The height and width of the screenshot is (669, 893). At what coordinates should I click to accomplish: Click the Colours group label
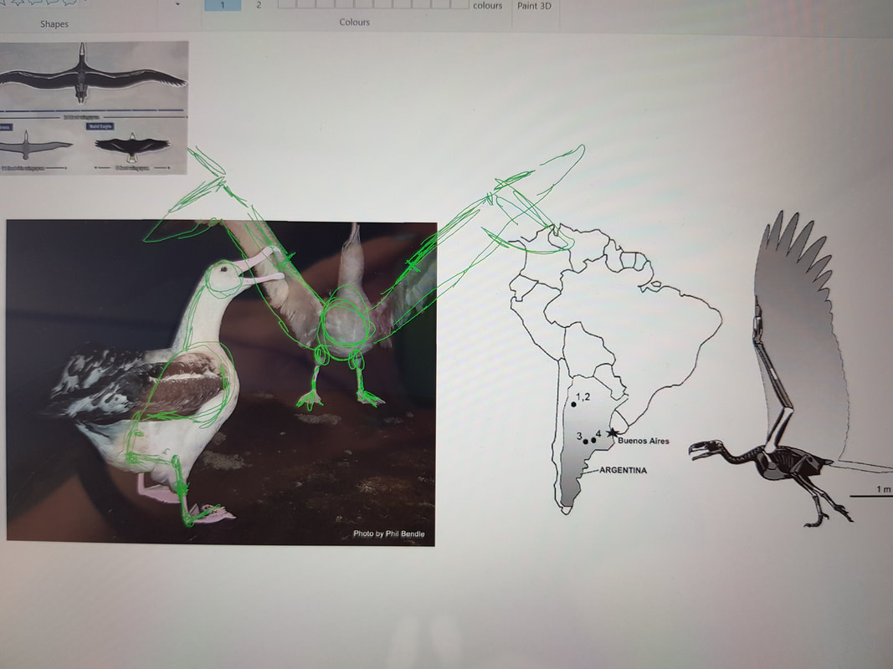coord(354,23)
